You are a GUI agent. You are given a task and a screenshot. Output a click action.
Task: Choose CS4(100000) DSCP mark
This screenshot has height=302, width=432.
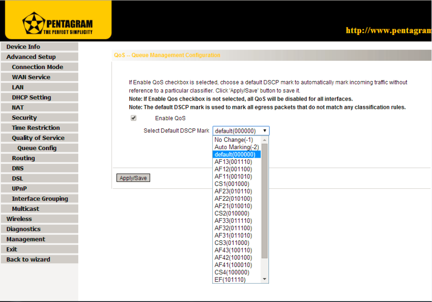pyautogui.click(x=237, y=272)
